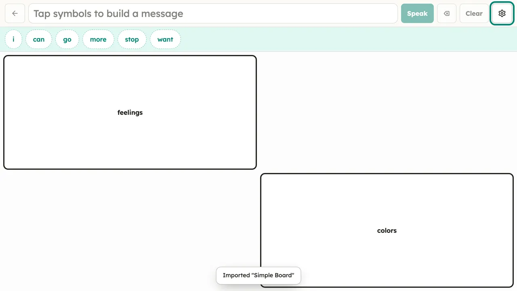This screenshot has width=517, height=291.
Task: Tap the "want" core word chip
Action: (x=165, y=39)
